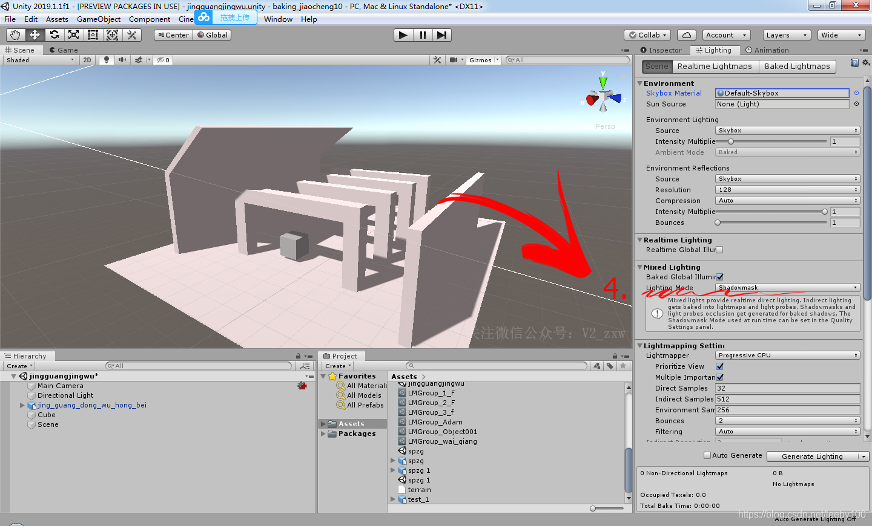Viewport: 872px width, 526px height.
Task: Open Lighting panel settings gear
Action: click(x=866, y=63)
